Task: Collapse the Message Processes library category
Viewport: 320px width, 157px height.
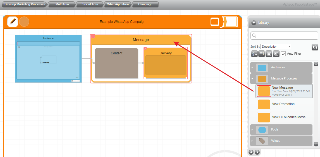Action: (x=281, y=79)
